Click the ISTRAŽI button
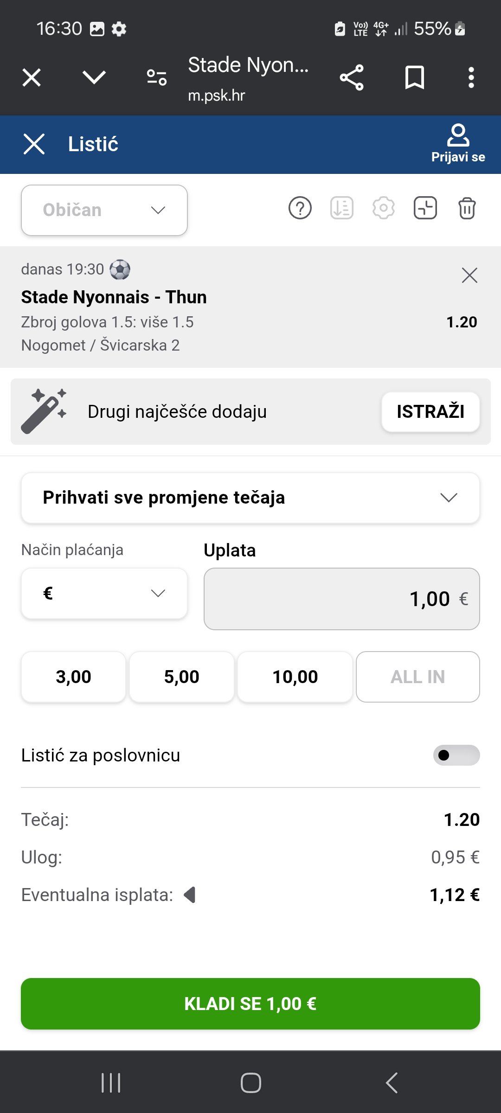Viewport: 501px width, 1113px height. 430,412
